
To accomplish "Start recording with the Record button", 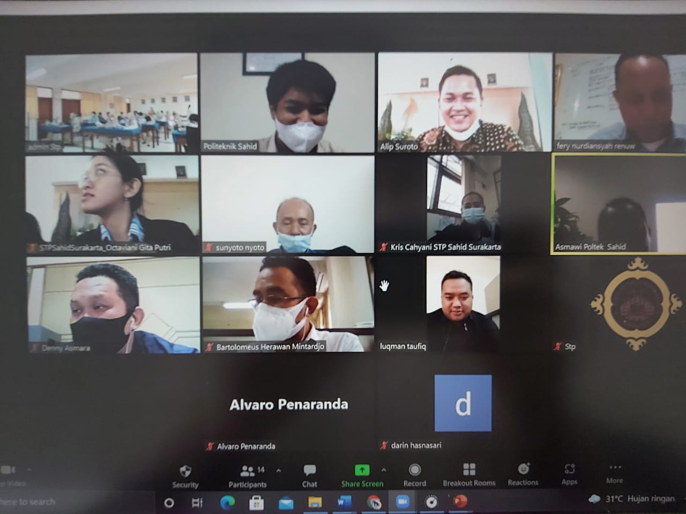I will coord(414,476).
